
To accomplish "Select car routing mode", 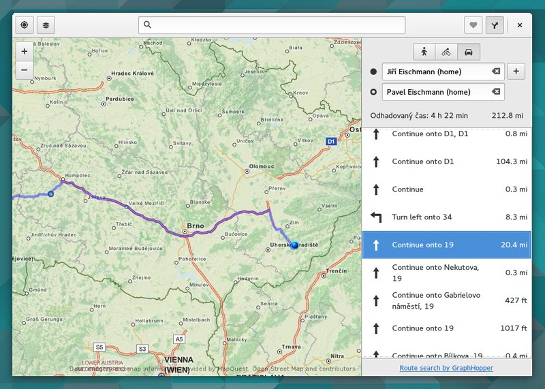I will click(x=469, y=52).
